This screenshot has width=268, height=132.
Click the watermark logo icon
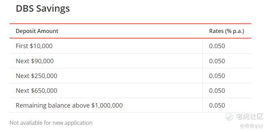229,117
